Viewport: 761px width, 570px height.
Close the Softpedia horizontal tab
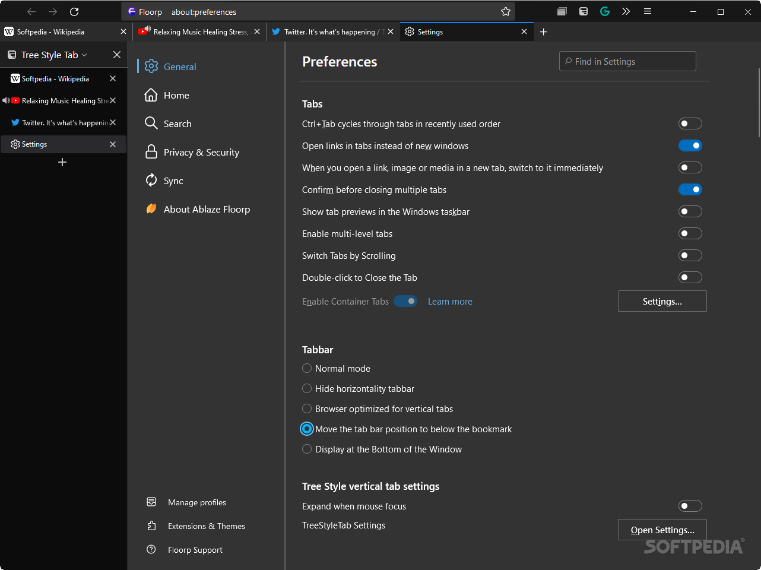coord(123,32)
